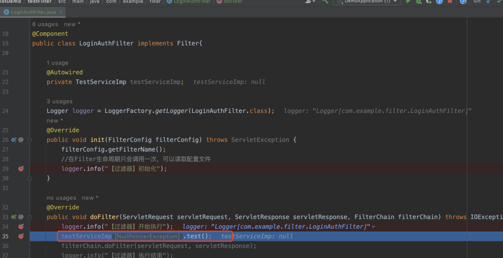Click the implements gutter icon on line 33
Screen dimensions: 503x258
point(14,217)
